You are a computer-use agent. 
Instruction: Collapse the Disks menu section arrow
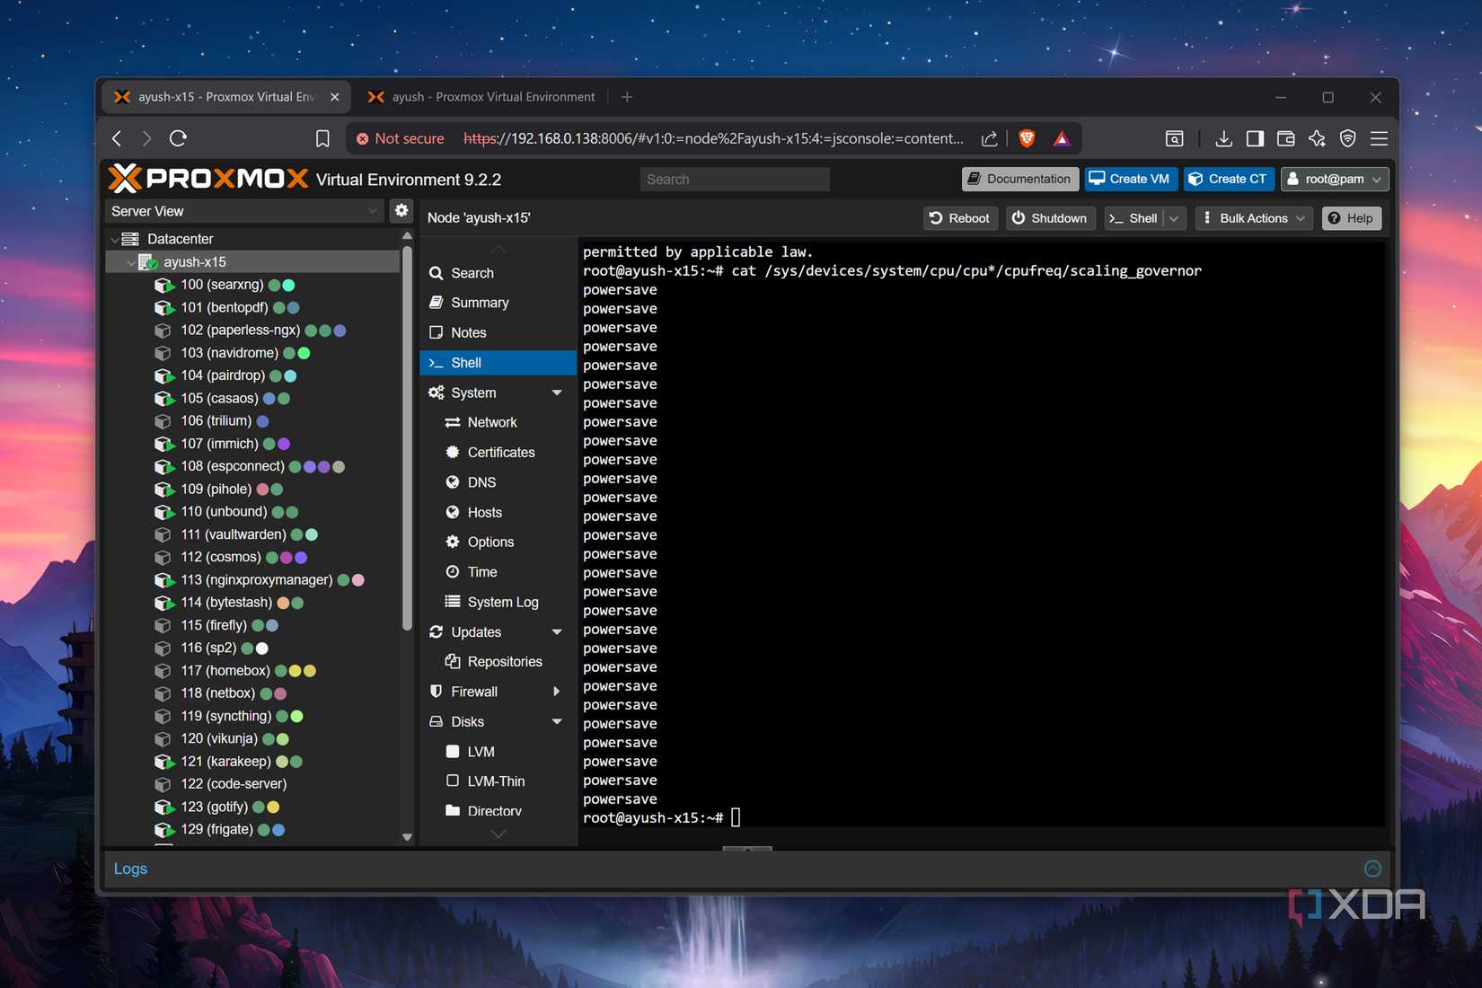(x=557, y=722)
